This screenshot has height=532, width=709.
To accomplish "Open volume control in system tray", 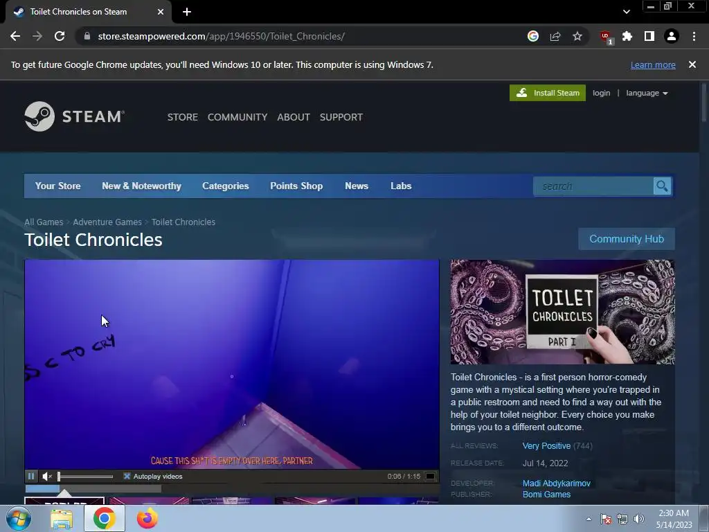I will [639, 519].
